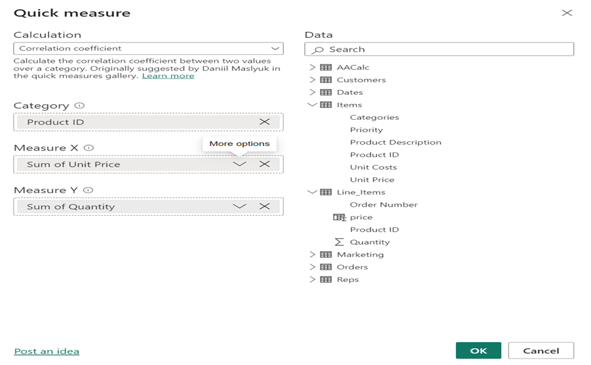Click OK to create the measure
This screenshot has height=365, width=591.
[x=478, y=351]
